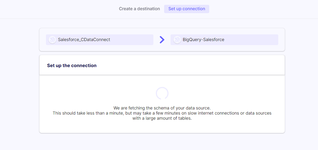Click the BigQuery-Salesforce destination name text
The width and height of the screenshot is (318, 150).
point(204,40)
